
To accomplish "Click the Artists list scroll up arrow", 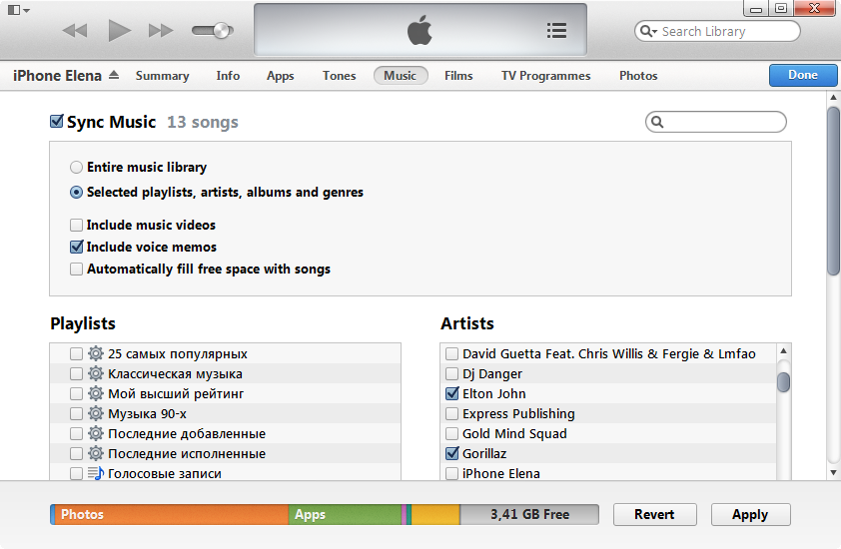I will [784, 351].
